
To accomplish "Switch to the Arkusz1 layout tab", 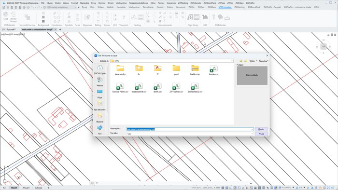I will tap(26, 188).
